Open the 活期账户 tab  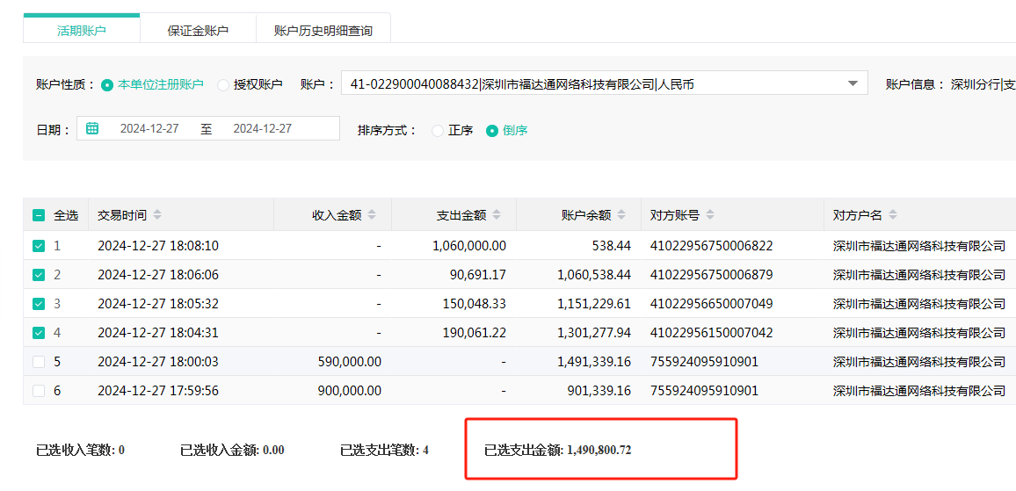point(82,30)
